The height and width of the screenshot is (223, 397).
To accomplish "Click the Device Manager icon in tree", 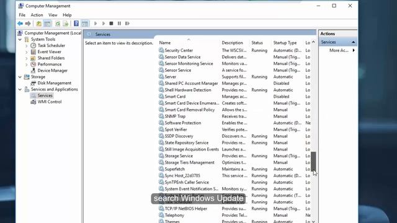I will click(x=33, y=71).
